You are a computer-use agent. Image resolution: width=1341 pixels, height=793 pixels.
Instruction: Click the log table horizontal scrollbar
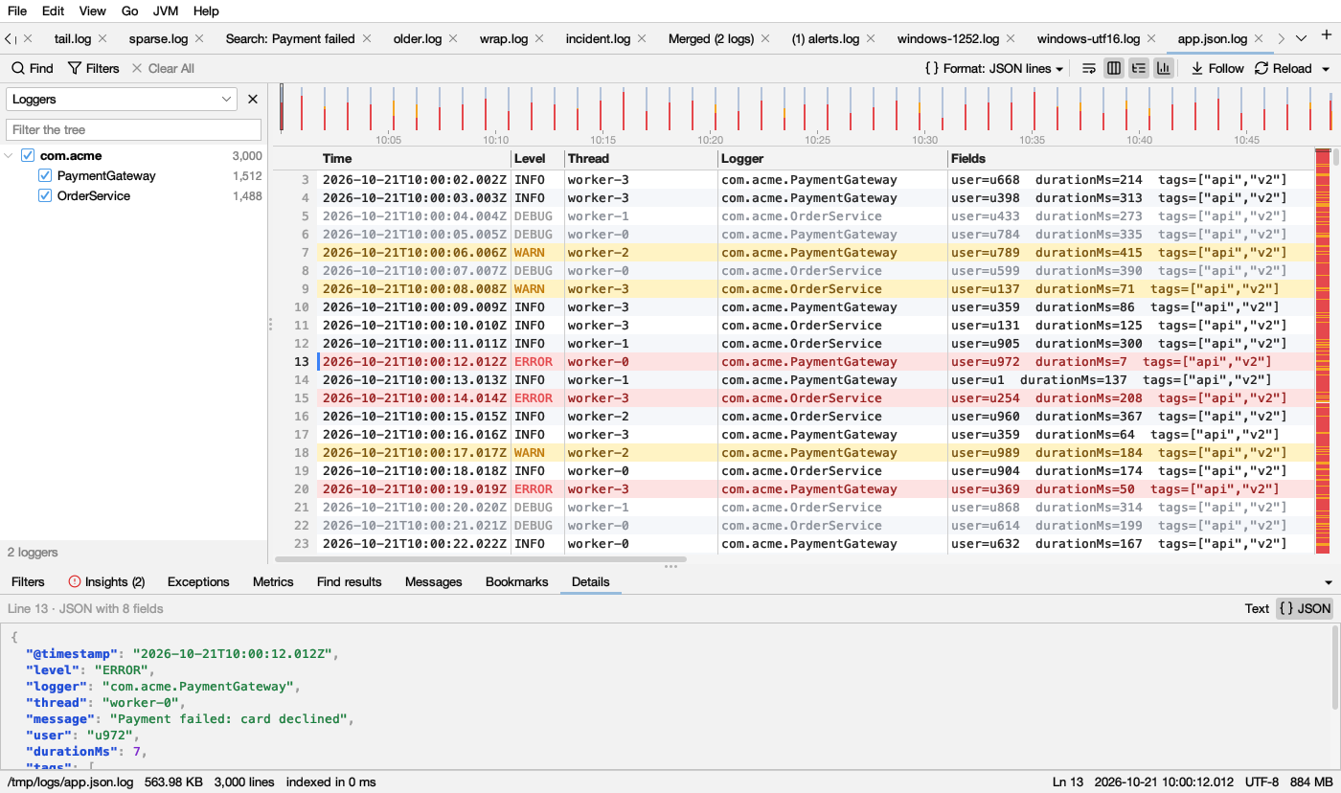pos(481,559)
